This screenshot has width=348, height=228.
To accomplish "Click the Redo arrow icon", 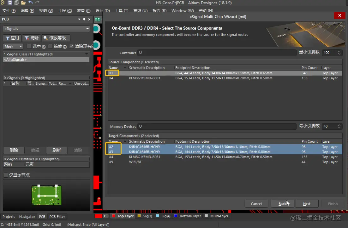I will pyautogui.click(x=37, y=3).
